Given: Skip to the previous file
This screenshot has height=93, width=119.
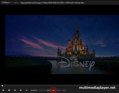Looking at the screenshot, I should coord(15,90).
